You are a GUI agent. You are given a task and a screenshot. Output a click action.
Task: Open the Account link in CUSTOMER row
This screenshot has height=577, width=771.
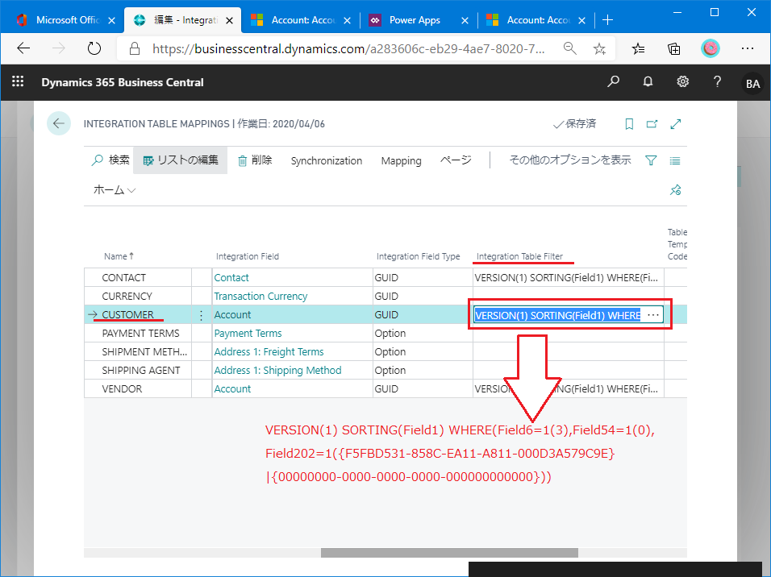232,315
